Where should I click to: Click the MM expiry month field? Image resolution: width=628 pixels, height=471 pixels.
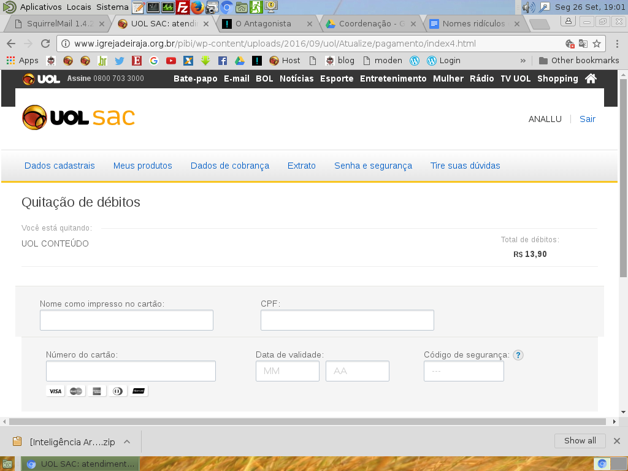pyautogui.click(x=288, y=371)
